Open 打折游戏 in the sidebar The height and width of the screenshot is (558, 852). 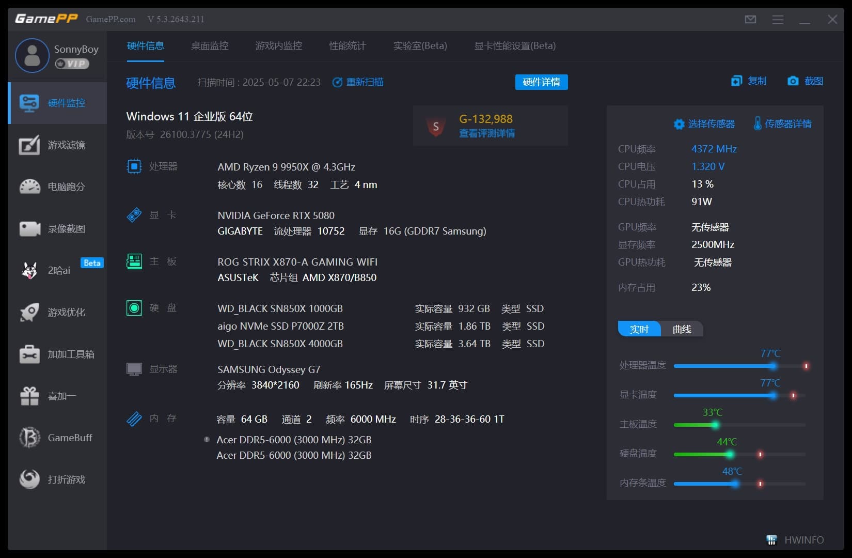57,479
